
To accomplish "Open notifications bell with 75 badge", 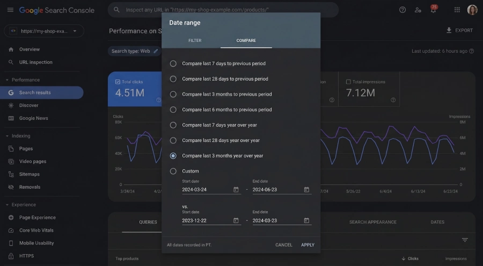I will (434, 9).
